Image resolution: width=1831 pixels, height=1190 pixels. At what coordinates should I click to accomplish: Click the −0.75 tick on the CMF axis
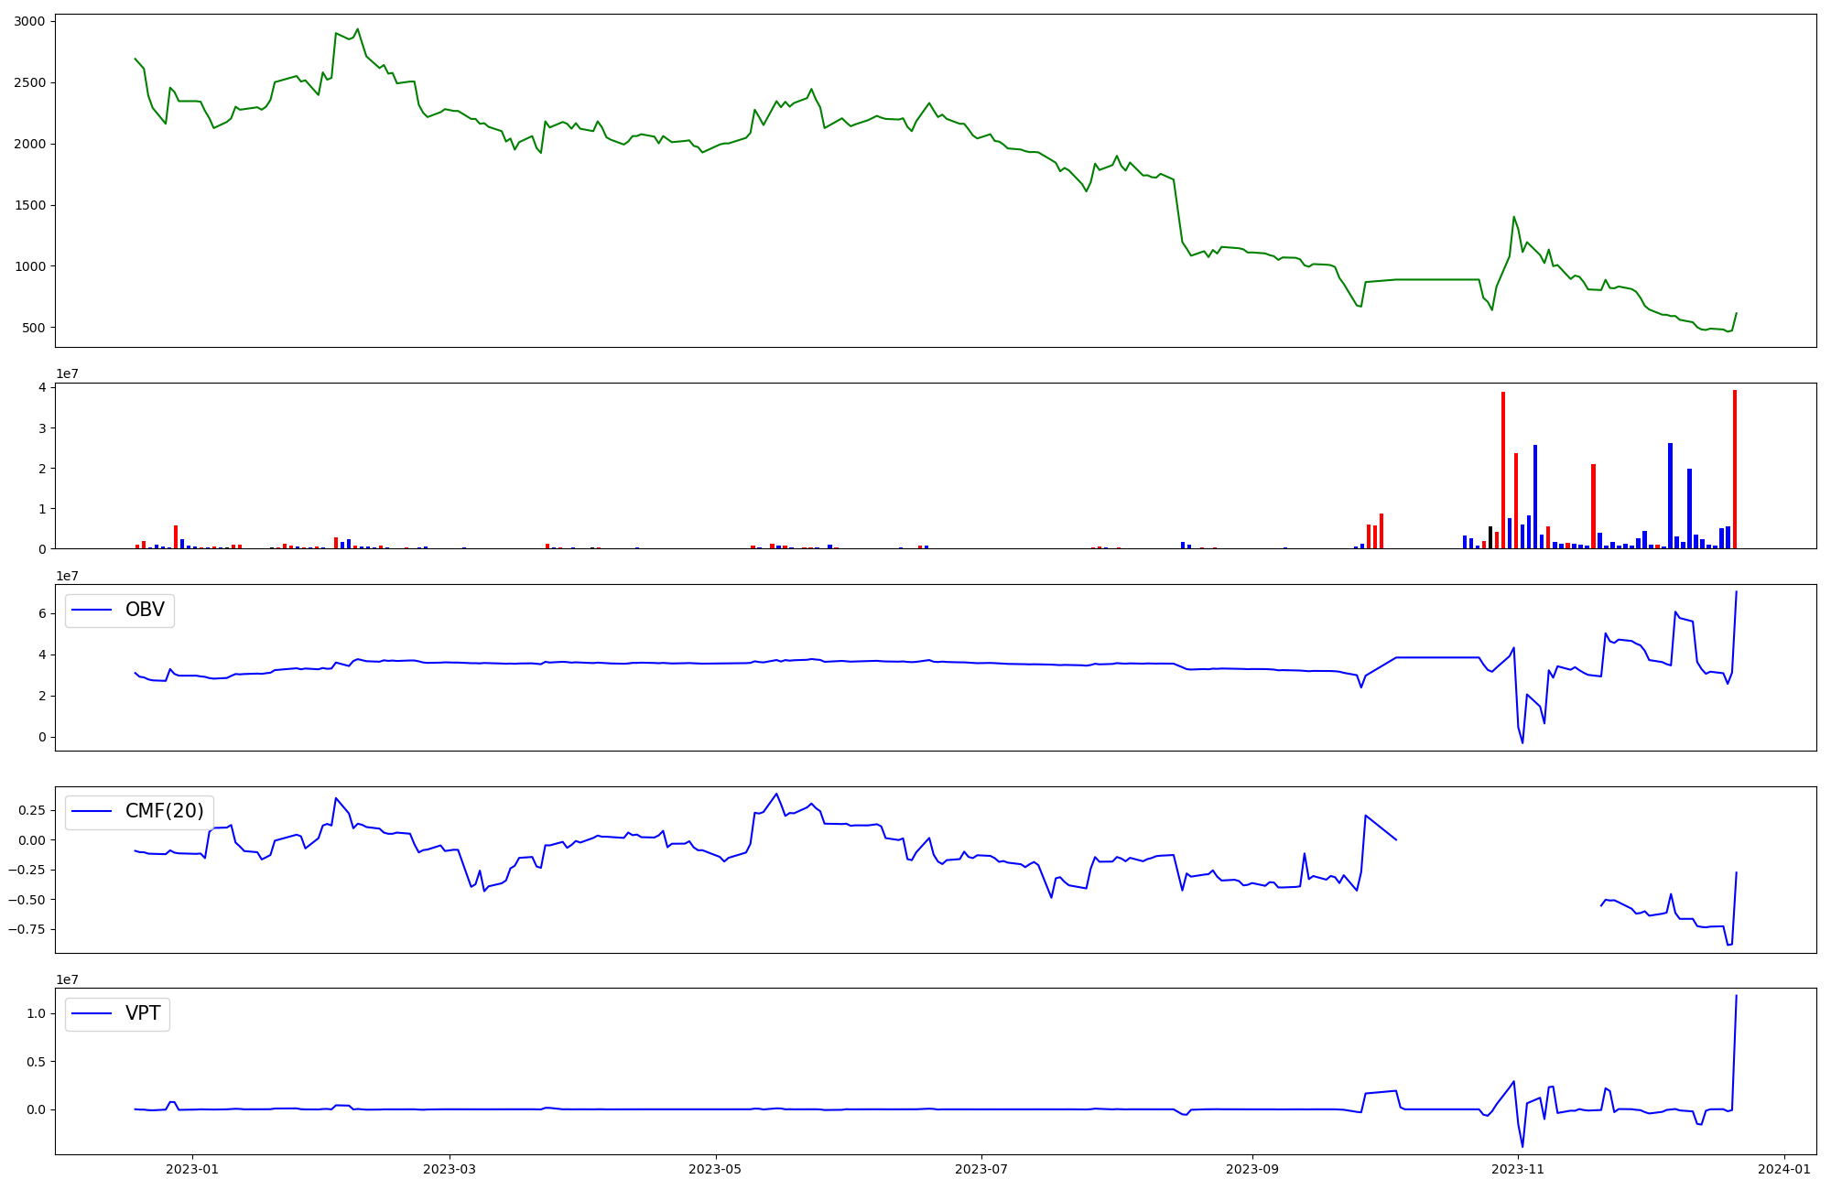point(25,929)
